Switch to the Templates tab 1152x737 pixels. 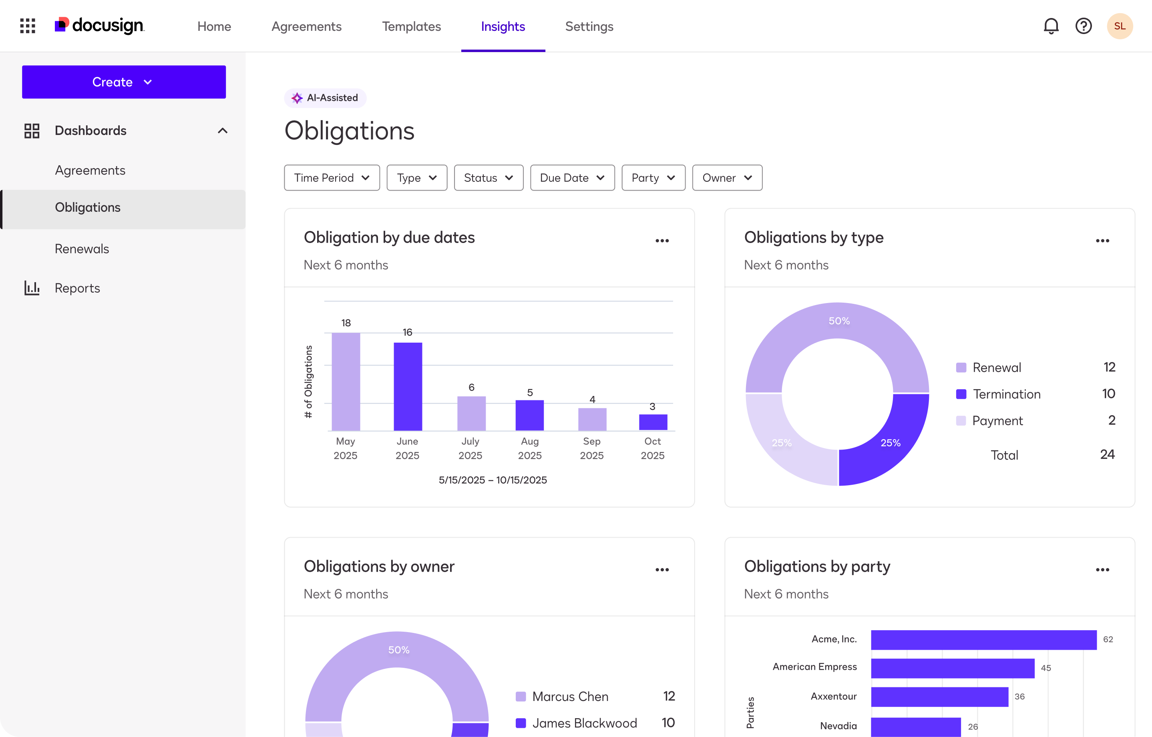click(x=411, y=26)
